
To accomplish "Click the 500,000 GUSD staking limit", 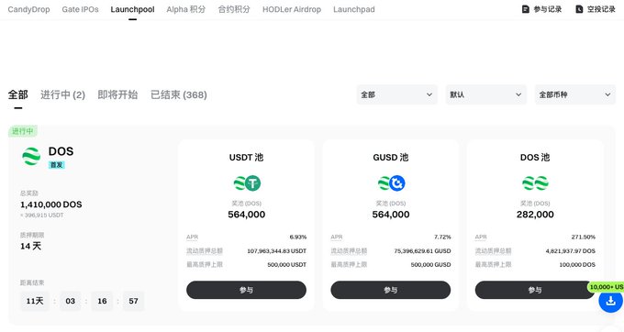I will pyautogui.click(x=431, y=264).
